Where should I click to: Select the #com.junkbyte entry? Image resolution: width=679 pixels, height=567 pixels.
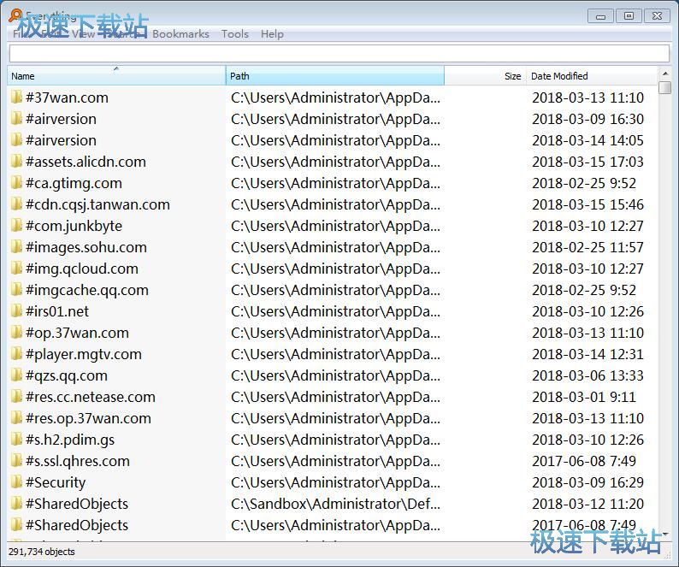pyautogui.click(x=74, y=226)
